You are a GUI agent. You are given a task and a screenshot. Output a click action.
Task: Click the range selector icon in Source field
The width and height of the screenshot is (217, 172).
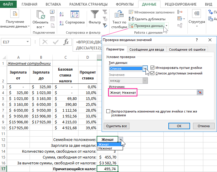200,92
